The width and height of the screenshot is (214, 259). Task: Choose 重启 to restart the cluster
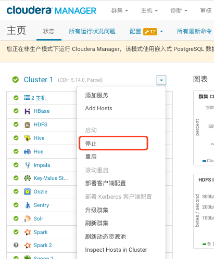(x=91, y=157)
